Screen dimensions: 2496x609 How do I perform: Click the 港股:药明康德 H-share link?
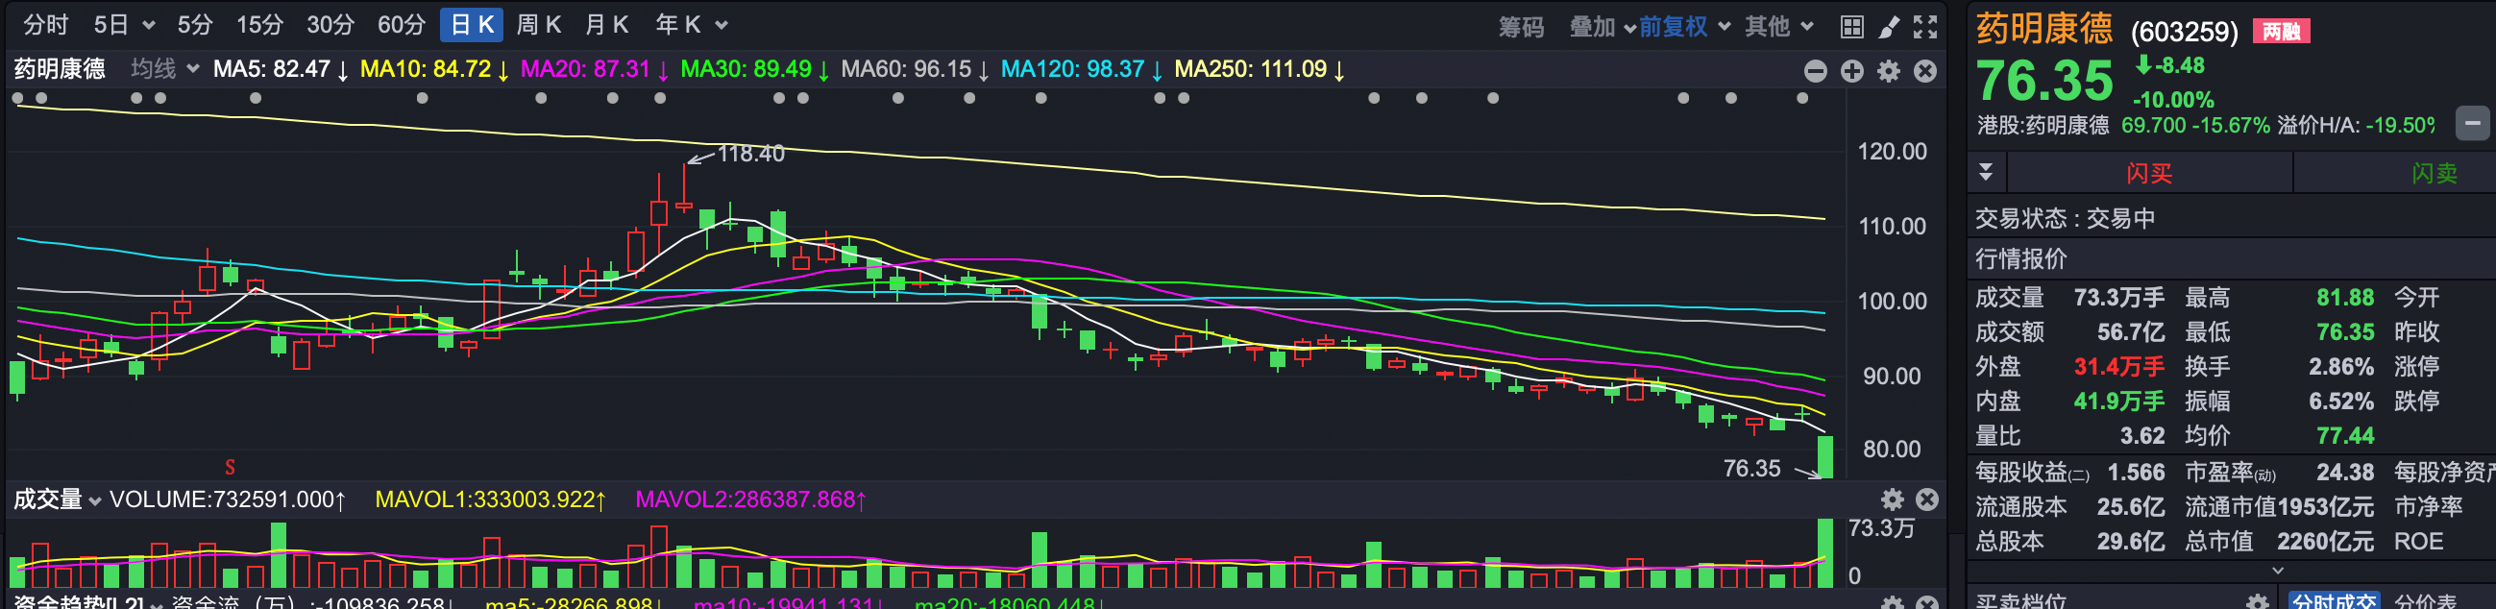2043,125
